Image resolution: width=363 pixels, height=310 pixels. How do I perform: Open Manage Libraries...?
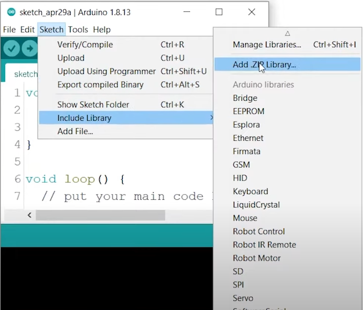(287, 44)
